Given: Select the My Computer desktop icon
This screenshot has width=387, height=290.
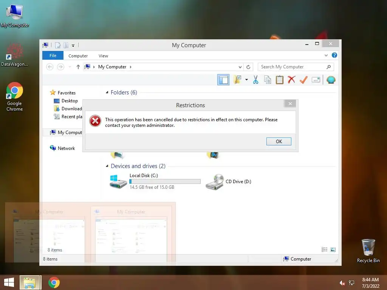Looking at the screenshot, I should tap(15, 15).
